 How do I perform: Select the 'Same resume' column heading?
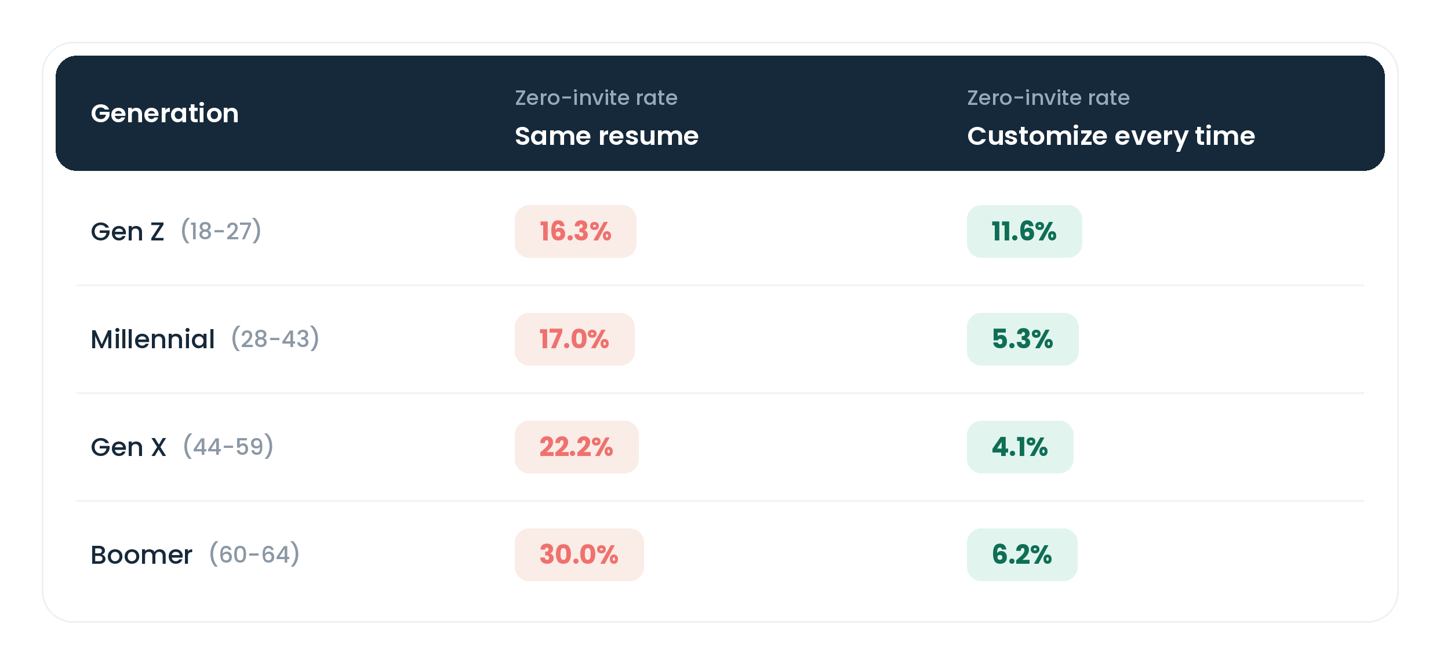606,136
